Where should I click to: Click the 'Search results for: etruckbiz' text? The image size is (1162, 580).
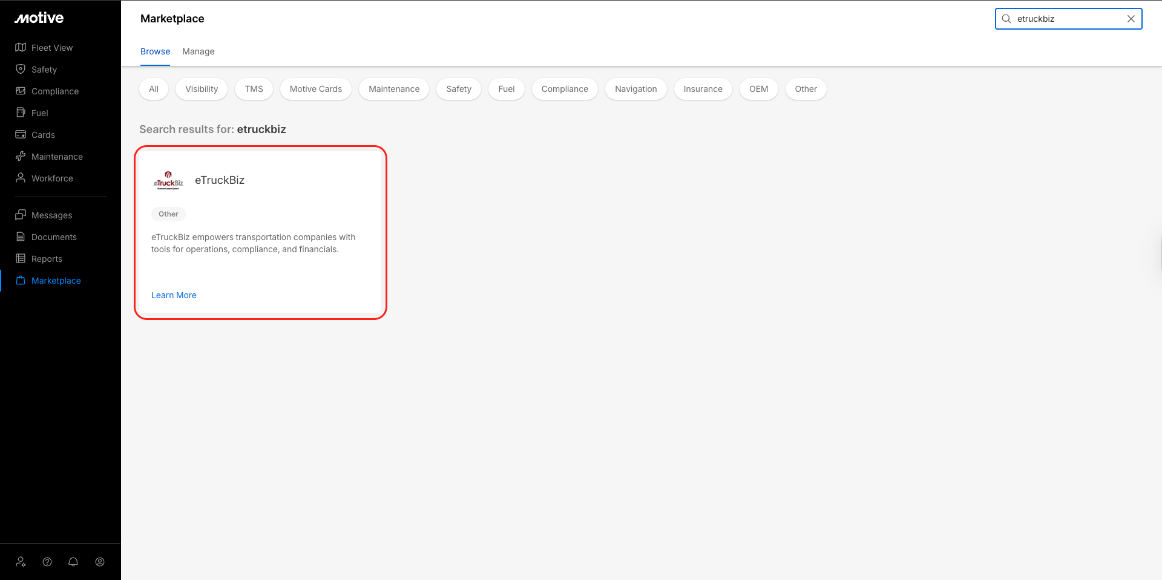pos(212,129)
